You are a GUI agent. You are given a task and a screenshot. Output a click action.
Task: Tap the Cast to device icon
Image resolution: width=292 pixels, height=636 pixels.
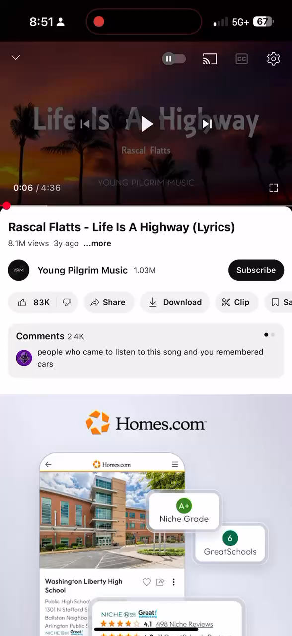point(210,59)
